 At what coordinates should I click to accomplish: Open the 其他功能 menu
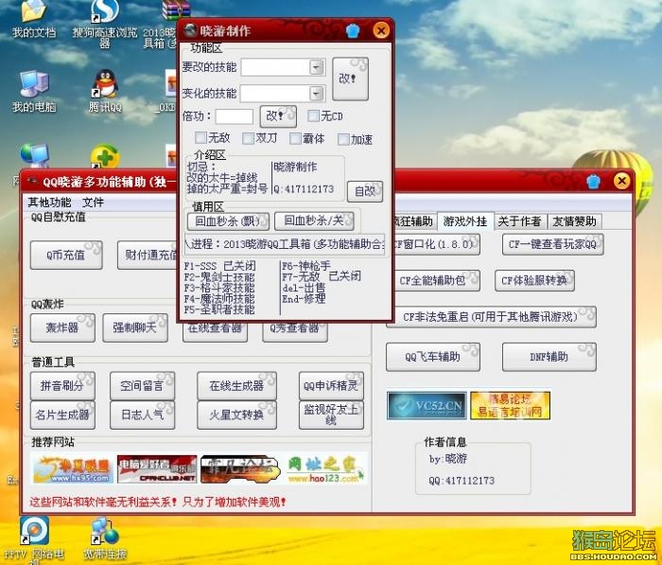pyautogui.click(x=49, y=202)
